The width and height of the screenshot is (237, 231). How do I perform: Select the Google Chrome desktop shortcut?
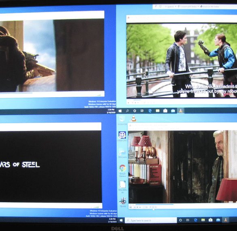(x=122, y=171)
